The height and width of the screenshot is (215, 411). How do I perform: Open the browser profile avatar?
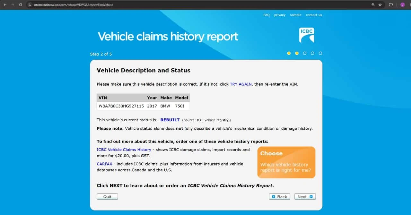coord(402,5)
